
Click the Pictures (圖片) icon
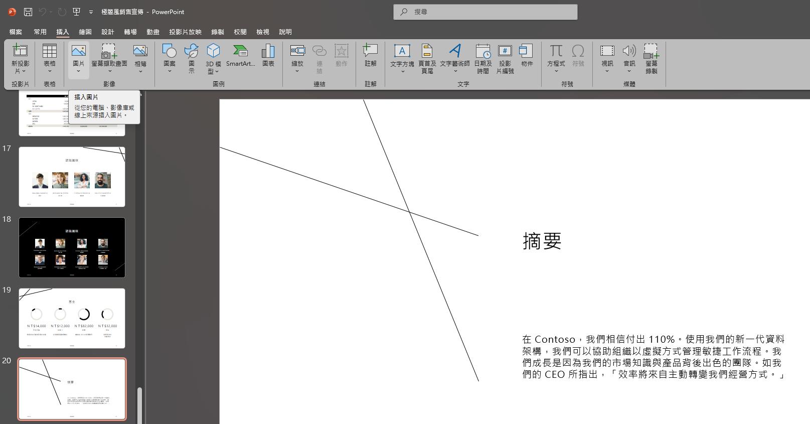[79, 50]
